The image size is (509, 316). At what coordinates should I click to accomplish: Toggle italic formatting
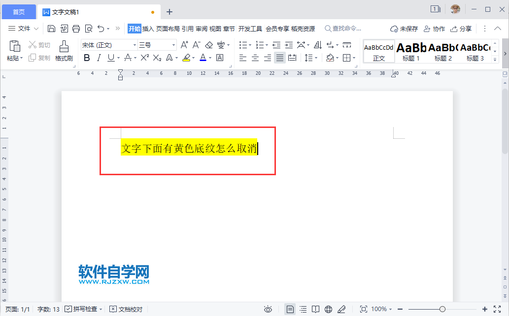pyautogui.click(x=98, y=58)
